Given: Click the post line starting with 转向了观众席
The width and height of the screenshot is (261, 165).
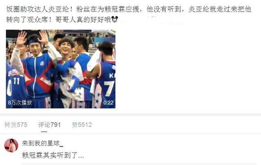Looking at the screenshot, I should pos(62,20).
